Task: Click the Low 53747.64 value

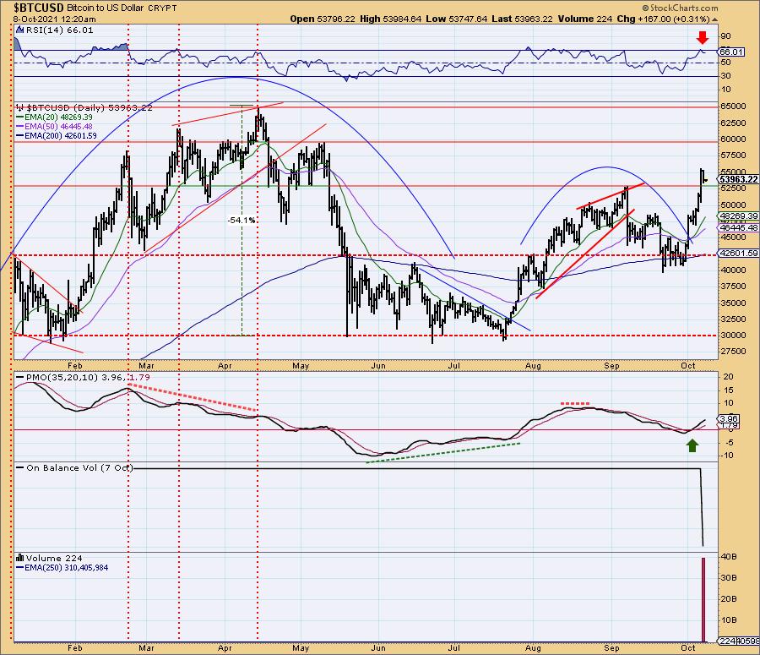Action: [x=457, y=19]
